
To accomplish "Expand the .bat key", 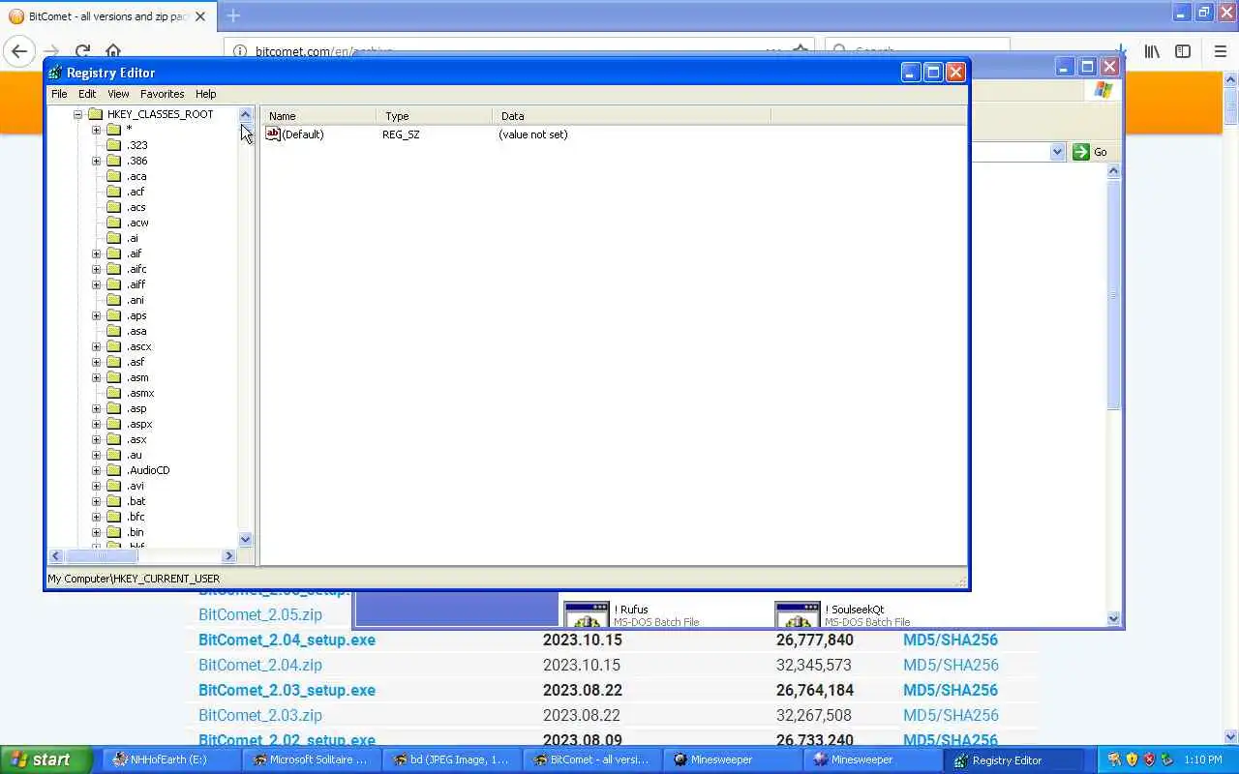I will coord(96,501).
